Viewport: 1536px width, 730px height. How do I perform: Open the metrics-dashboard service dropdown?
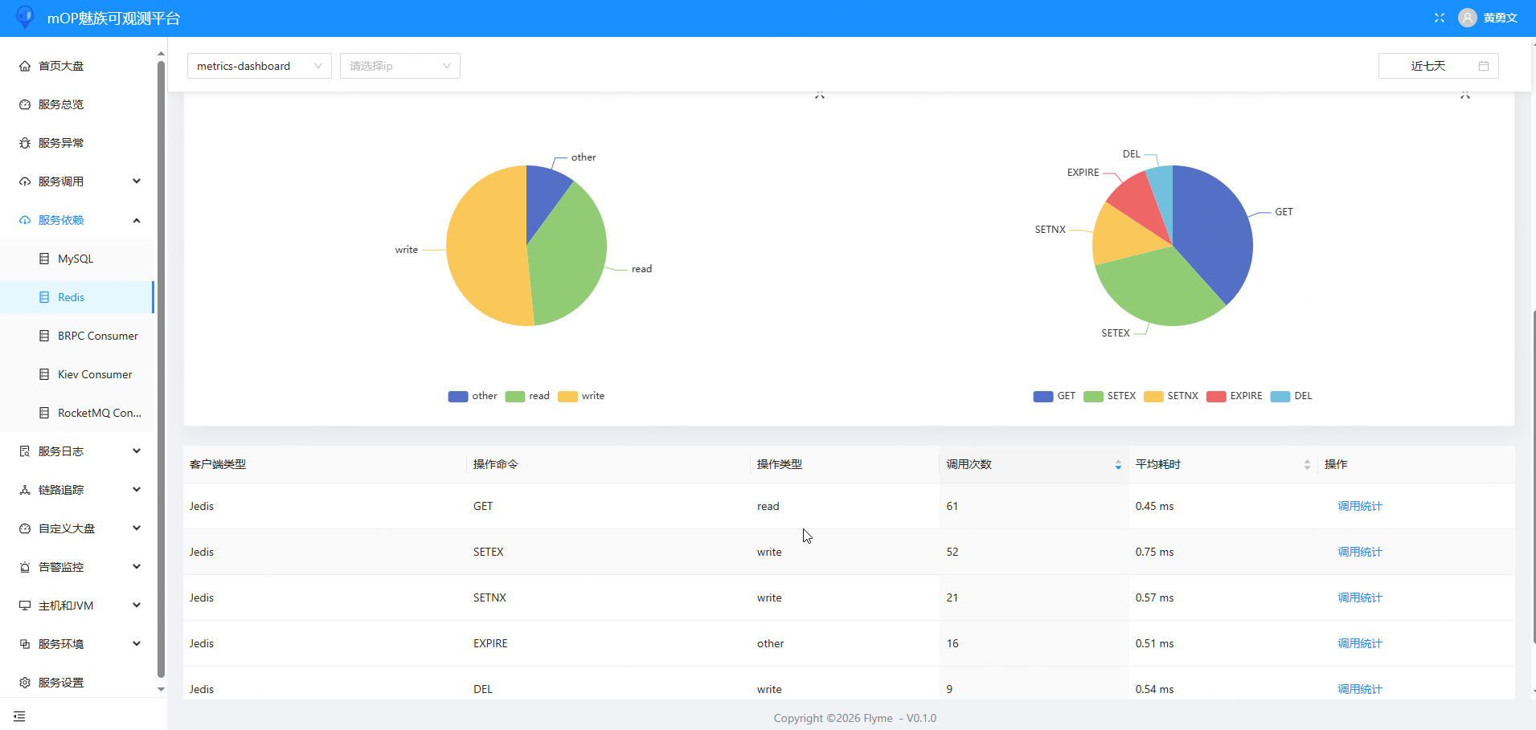259,66
